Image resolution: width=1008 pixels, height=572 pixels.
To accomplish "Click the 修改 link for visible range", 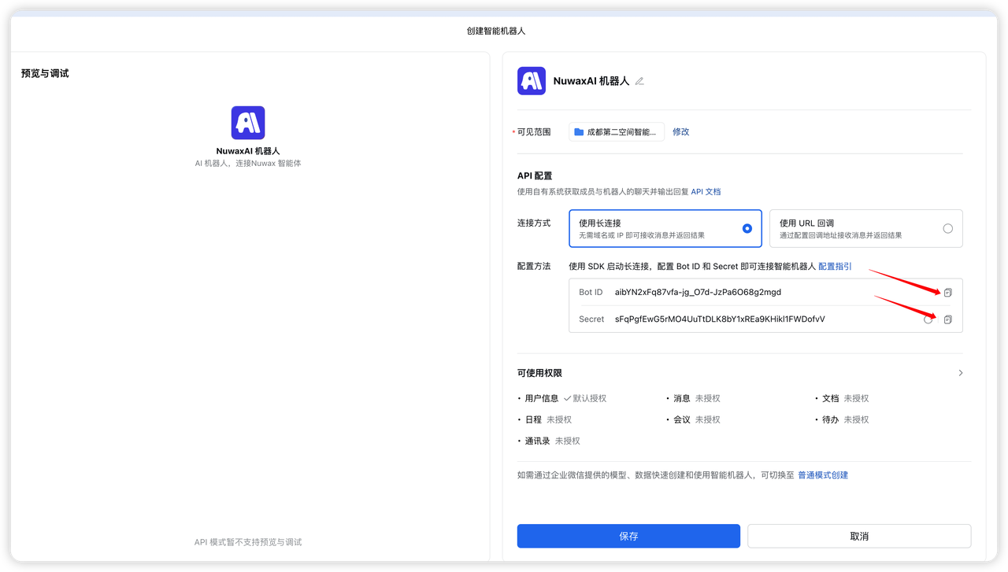I will point(681,132).
